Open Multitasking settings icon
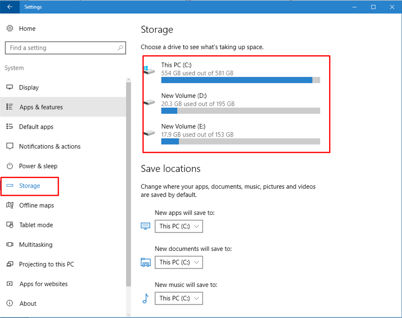The height and width of the screenshot is (318, 402). click(x=9, y=244)
